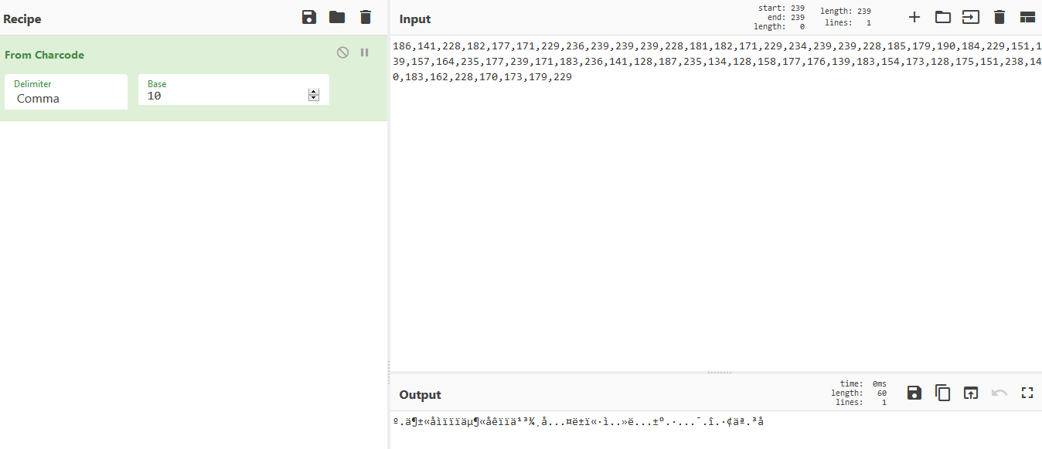Save the current recipe
Viewport: 1042px width, 449px height.
click(309, 18)
